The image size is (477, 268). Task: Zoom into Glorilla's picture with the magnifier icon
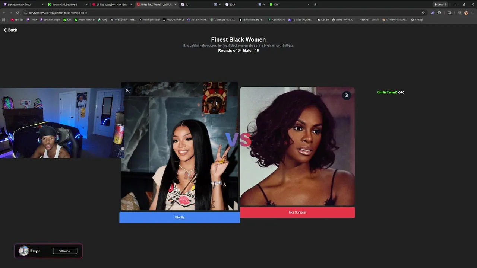coord(128,90)
